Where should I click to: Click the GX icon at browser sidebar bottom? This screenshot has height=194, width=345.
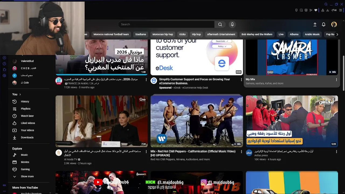point(4,185)
